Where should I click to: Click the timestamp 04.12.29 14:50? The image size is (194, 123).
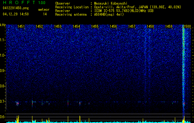(16, 14)
